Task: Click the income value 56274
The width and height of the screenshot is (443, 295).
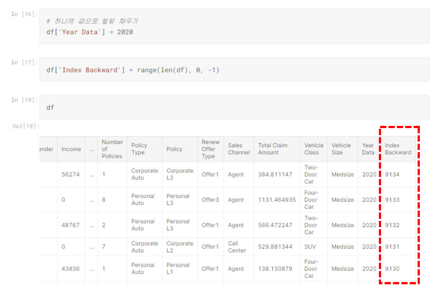Action: [70, 175]
